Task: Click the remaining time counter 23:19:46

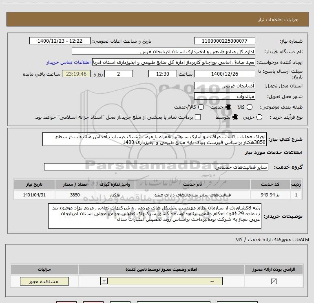Action: (76, 74)
